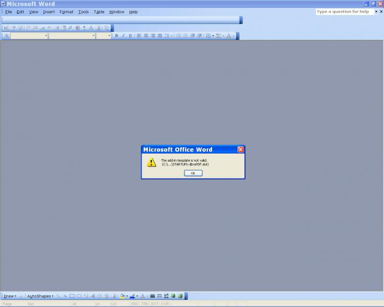Click the Styles and Formatting icon

click(x=6, y=36)
